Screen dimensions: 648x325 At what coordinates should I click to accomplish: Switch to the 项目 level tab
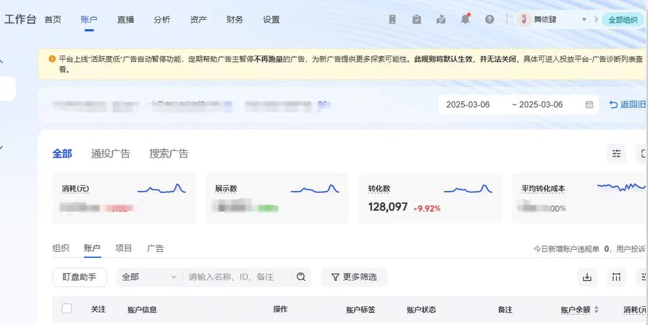coord(123,248)
